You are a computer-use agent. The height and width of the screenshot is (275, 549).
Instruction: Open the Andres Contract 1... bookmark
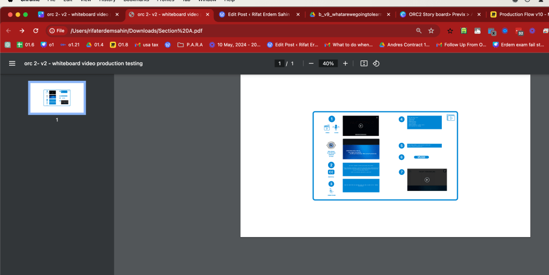404,45
